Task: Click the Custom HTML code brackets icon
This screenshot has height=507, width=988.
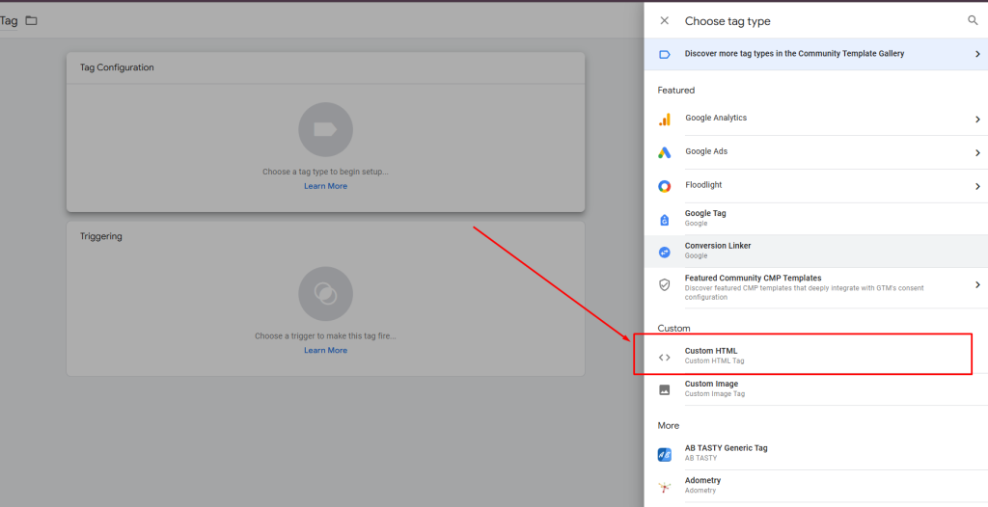Action: (x=664, y=357)
